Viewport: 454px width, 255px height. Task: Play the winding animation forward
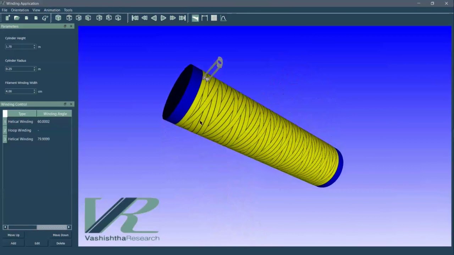[x=163, y=18]
